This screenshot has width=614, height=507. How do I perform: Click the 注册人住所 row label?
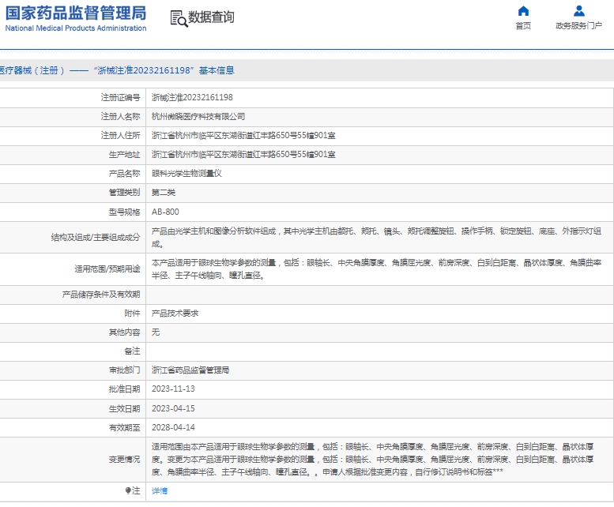pyautogui.click(x=121, y=135)
